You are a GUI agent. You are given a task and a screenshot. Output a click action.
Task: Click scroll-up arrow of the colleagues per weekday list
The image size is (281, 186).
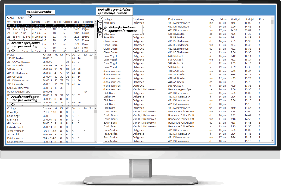click(95, 108)
